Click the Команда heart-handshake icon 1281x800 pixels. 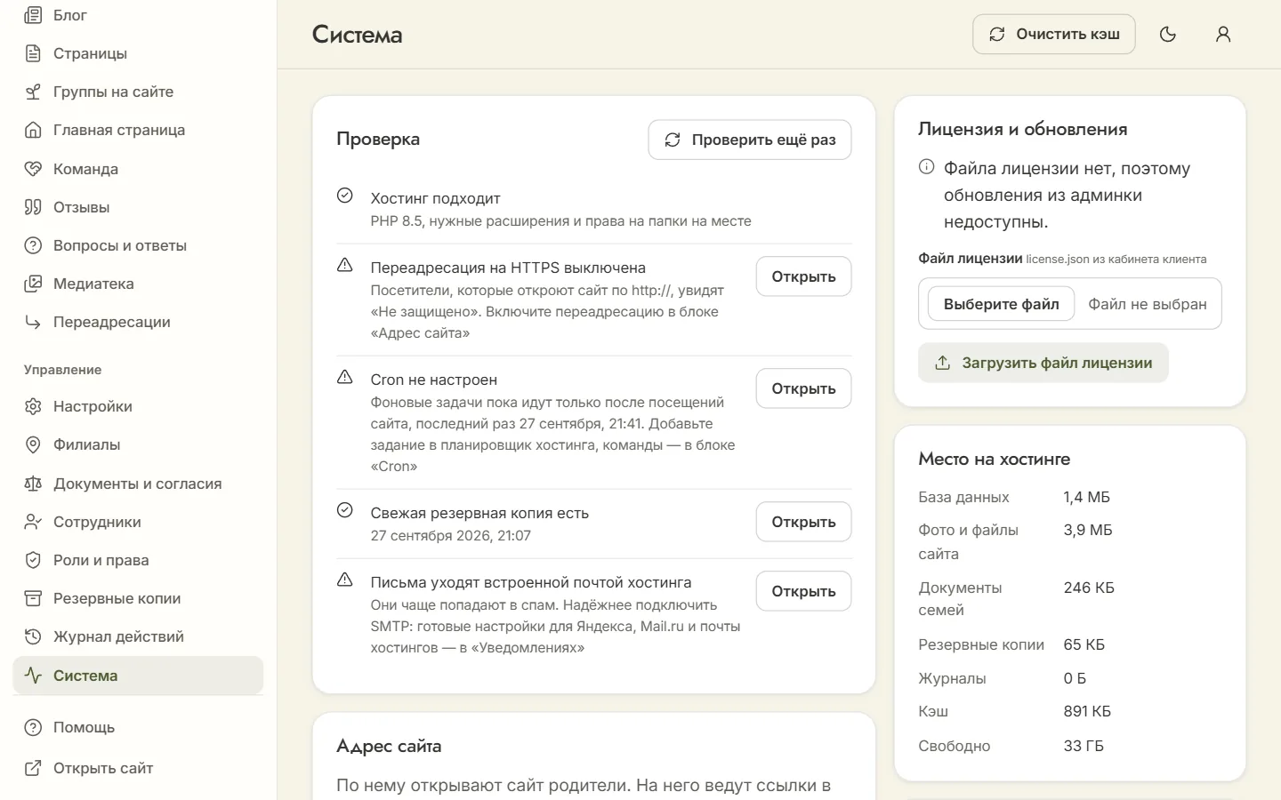(33, 169)
